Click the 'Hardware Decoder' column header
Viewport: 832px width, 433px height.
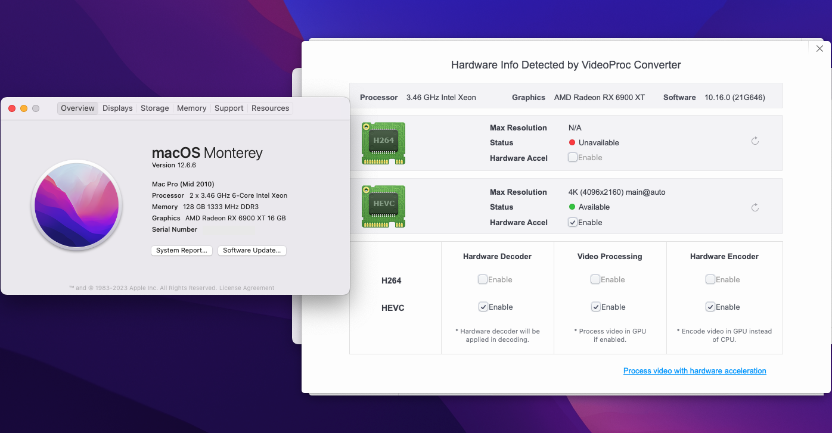click(x=497, y=257)
